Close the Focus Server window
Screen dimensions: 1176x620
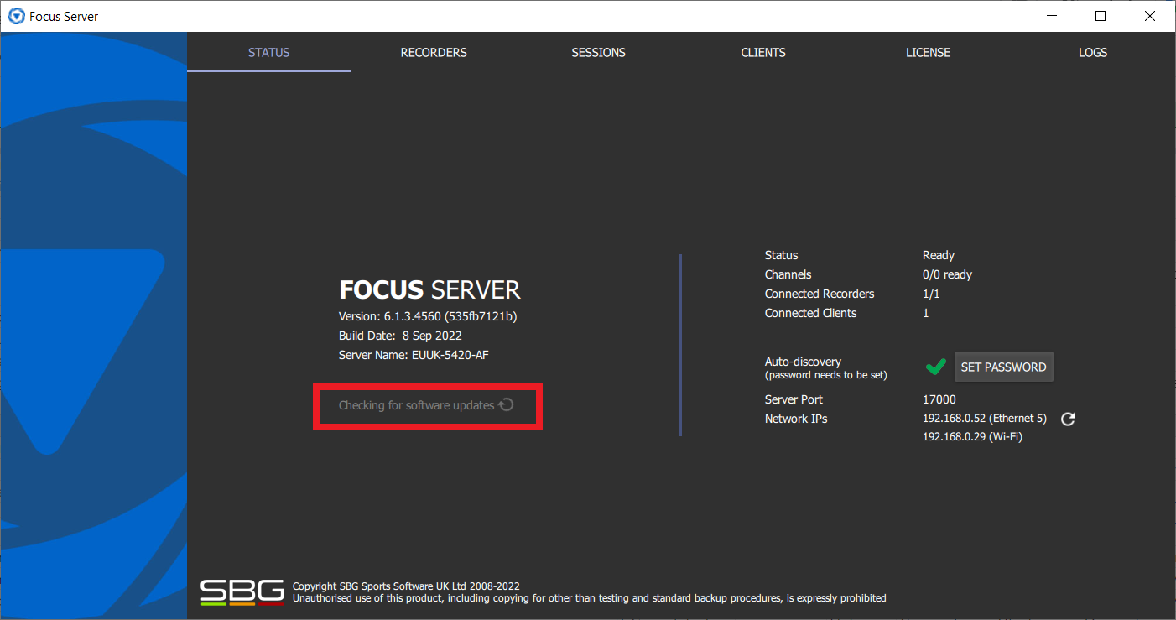pos(1150,16)
